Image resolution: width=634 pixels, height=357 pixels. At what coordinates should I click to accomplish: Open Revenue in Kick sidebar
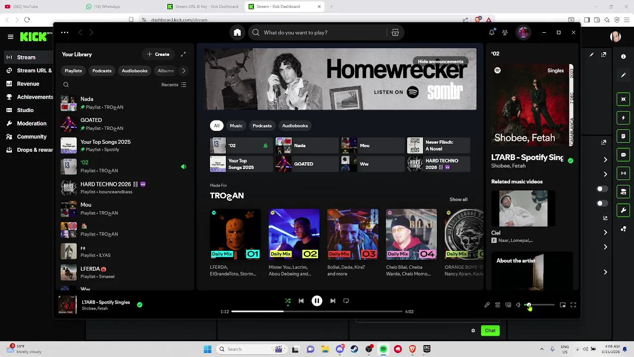pos(28,84)
